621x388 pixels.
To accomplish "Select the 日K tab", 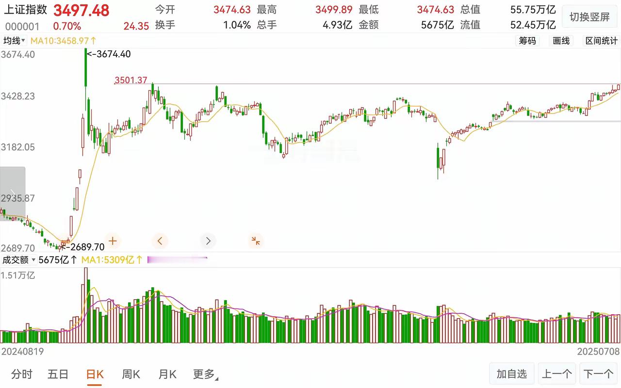I will pyautogui.click(x=95, y=374).
